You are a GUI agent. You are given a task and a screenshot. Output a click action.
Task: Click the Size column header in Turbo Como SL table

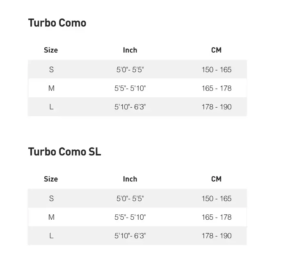[51, 179]
